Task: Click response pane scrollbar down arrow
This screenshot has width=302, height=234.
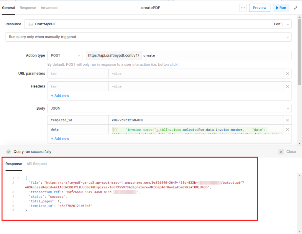Action: 300,232
